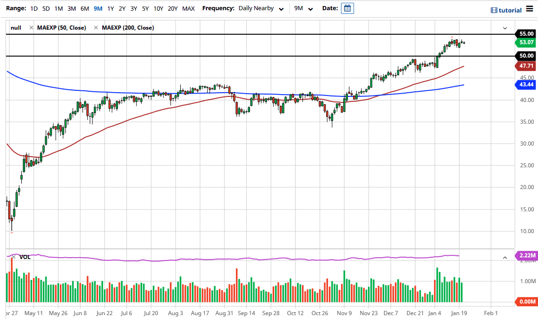This screenshot has width=538, height=323.
Task: Click the tutorial video icon
Action: pyautogui.click(x=494, y=10)
